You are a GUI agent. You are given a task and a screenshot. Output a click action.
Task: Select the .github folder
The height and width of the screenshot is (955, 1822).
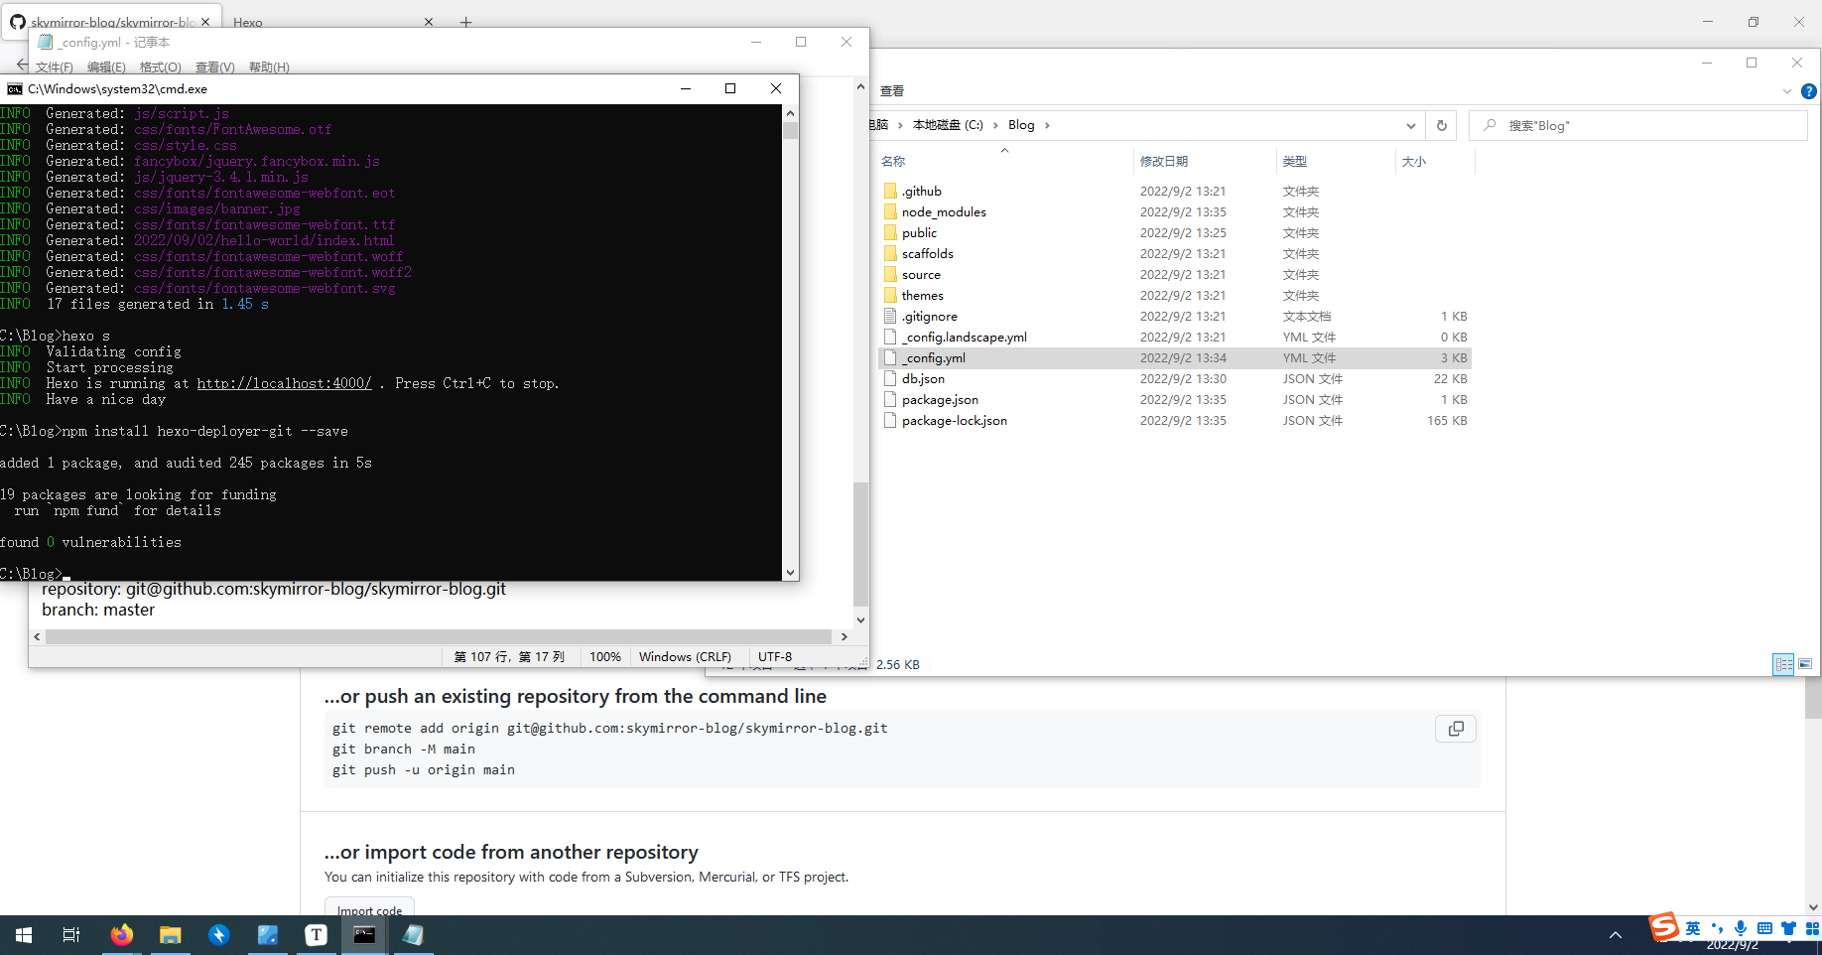tap(1174, 191)
